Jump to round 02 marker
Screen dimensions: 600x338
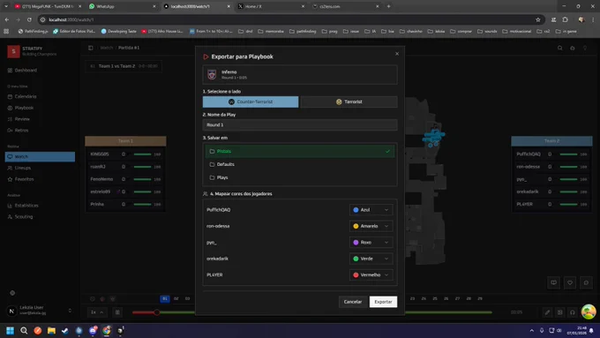(176, 298)
